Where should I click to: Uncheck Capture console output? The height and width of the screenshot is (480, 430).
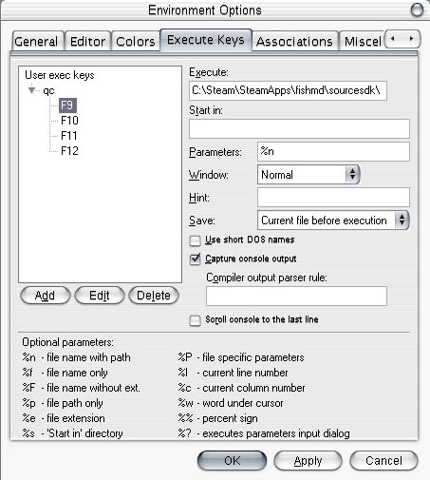point(195,259)
